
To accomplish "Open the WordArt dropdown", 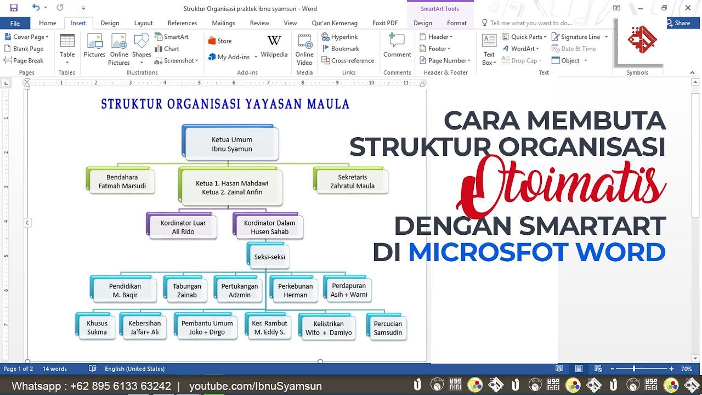I will tap(521, 49).
